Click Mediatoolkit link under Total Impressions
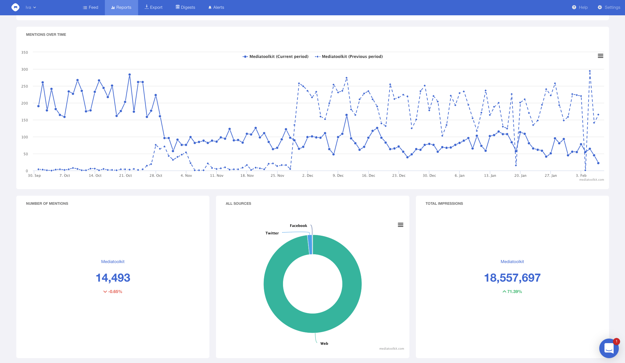 pyautogui.click(x=512, y=262)
